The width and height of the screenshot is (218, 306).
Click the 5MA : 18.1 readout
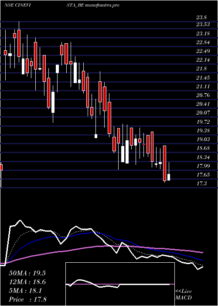coord(25,291)
